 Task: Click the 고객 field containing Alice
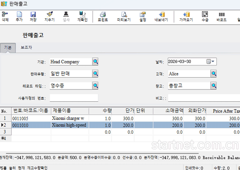pos(189,73)
